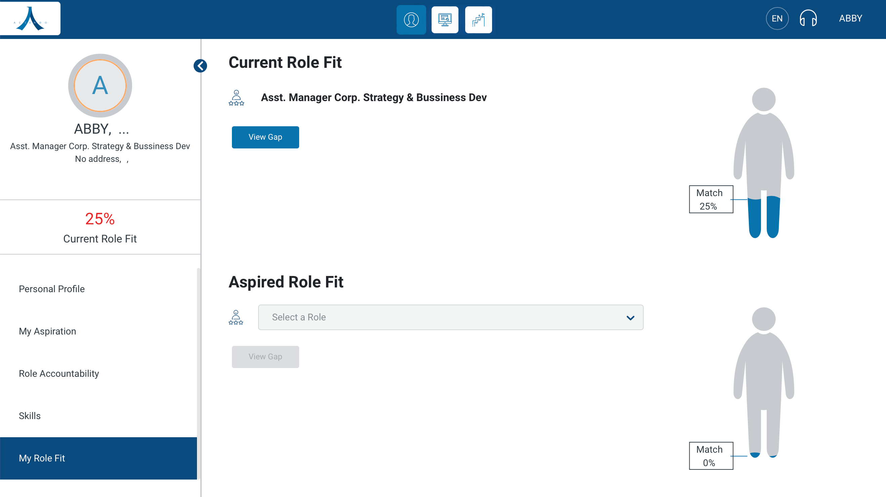Open Personal Profile in sidebar
This screenshot has height=497, width=886.
click(x=51, y=289)
